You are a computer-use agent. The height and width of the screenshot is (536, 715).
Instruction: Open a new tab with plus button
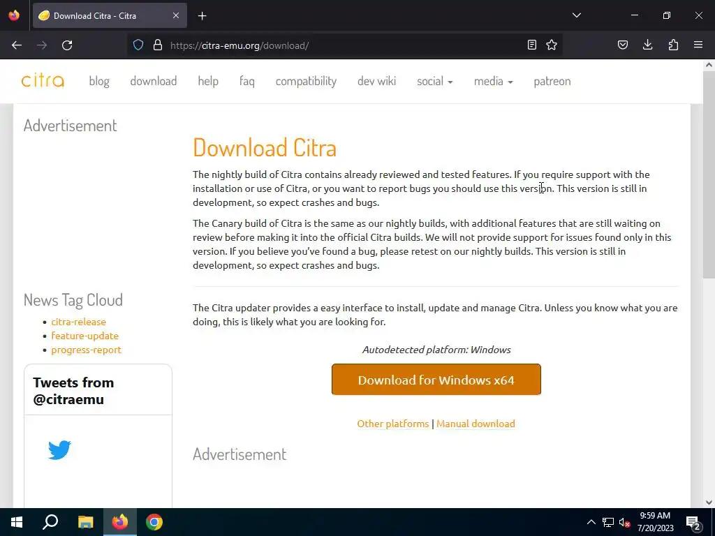click(202, 16)
